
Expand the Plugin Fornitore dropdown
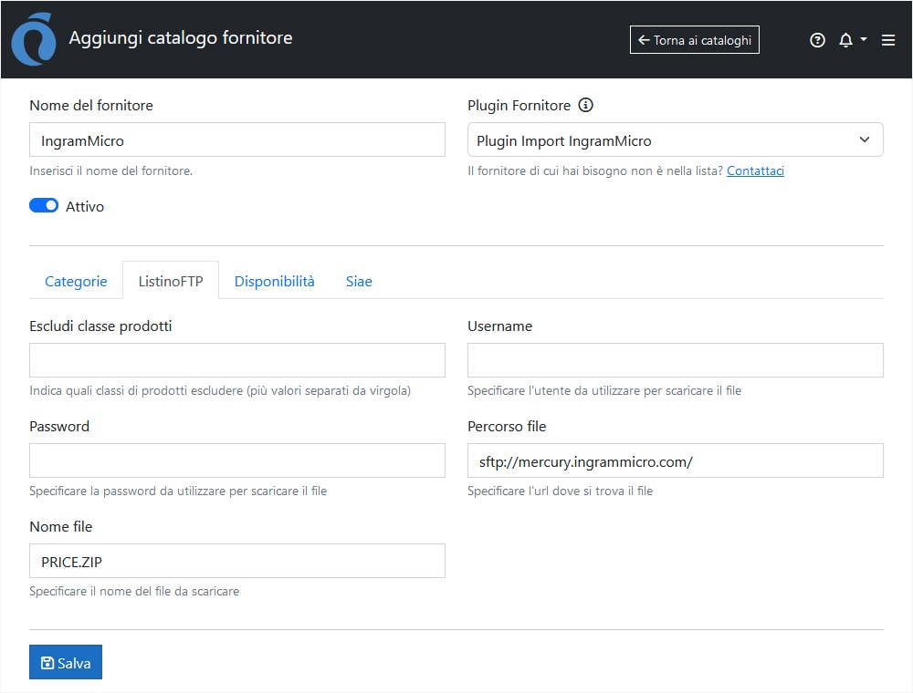pos(675,140)
